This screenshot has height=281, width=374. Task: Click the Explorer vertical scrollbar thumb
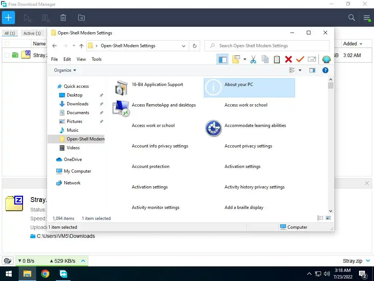pyautogui.click(x=331, y=86)
